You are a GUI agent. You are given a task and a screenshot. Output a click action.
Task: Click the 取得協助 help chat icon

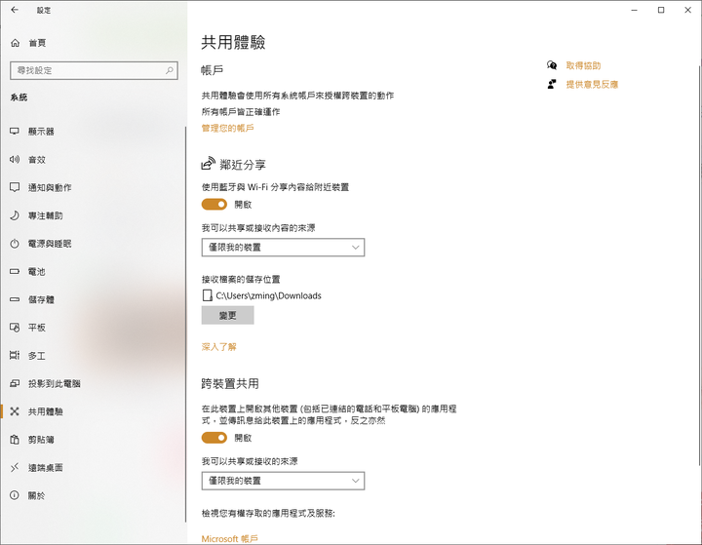click(552, 66)
